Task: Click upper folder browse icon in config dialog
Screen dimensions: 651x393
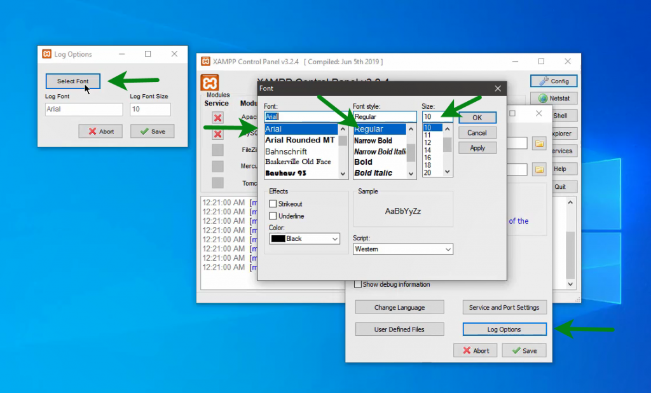Action: coord(539,144)
